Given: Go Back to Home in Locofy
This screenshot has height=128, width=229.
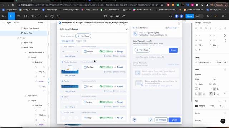Looking at the screenshot, I should click(140, 28).
